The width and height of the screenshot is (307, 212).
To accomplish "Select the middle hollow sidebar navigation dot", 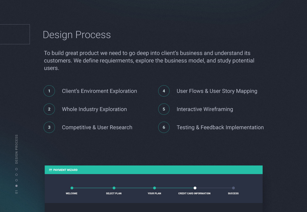I will 16,175.
